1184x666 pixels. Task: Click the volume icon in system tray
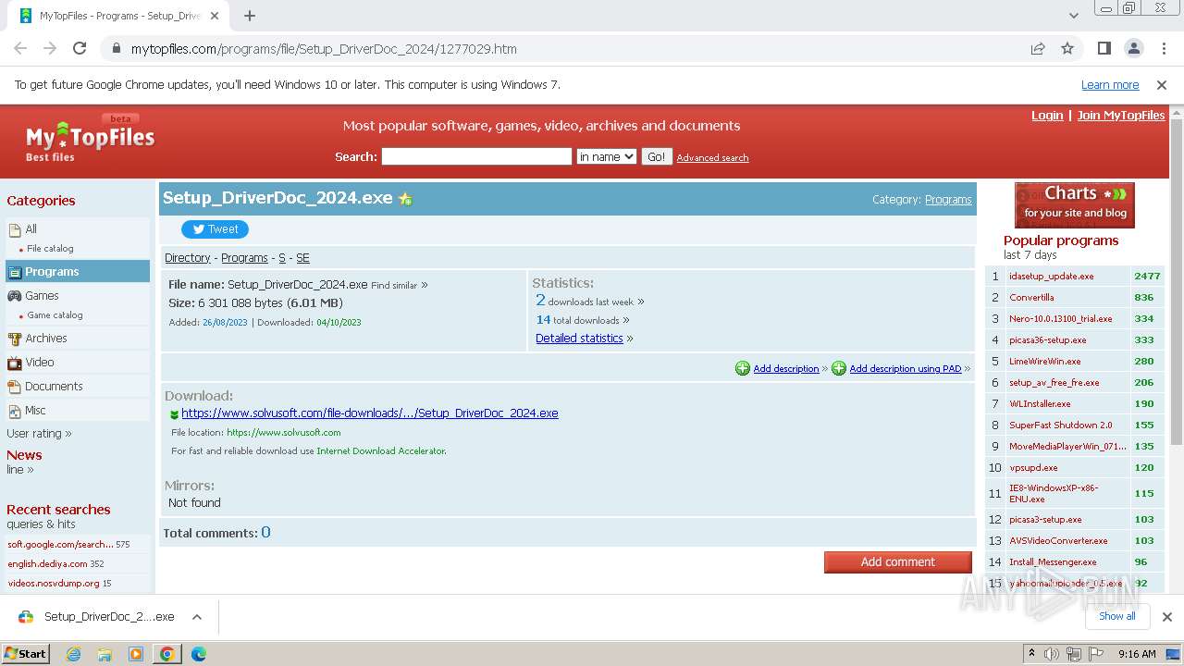pyautogui.click(x=1052, y=654)
